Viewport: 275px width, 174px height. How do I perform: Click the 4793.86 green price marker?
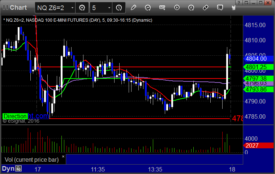tap(258, 89)
